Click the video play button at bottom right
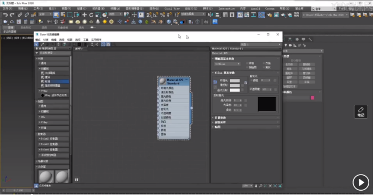This screenshot has width=373, height=195. pos(361,183)
